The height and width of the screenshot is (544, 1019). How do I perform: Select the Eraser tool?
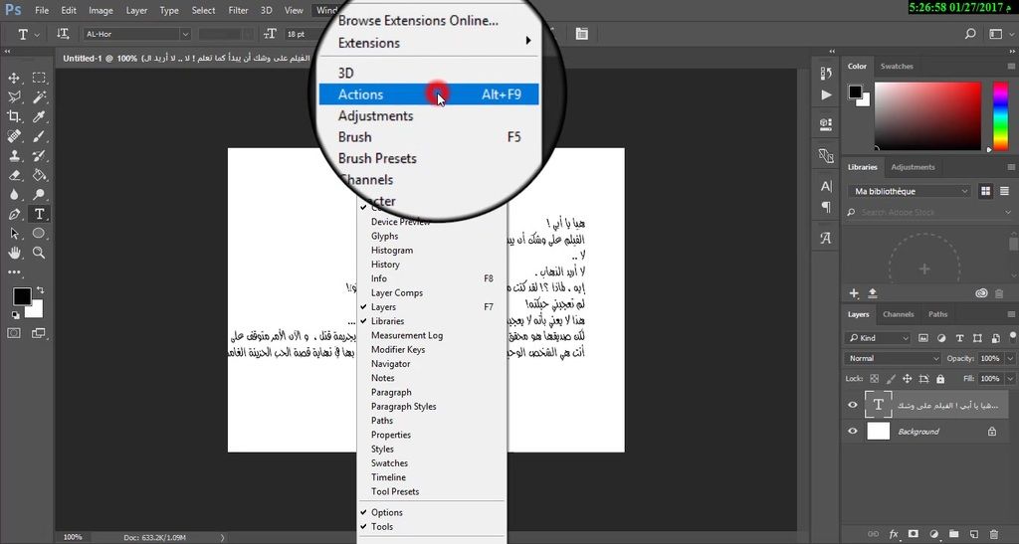pyautogui.click(x=14, y=175)
